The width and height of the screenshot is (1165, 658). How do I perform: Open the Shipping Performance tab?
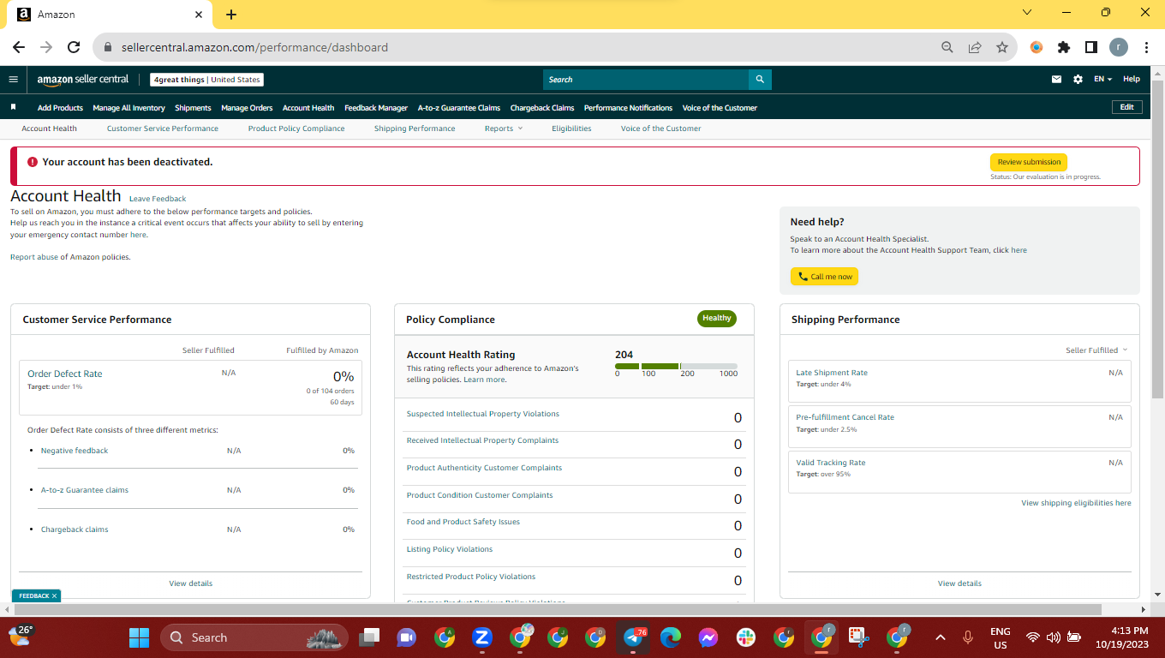(415, 129)
